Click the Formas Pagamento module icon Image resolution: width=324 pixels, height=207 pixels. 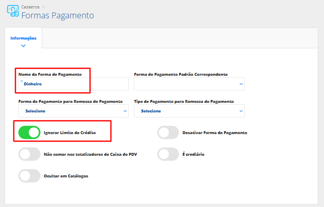pos(13,11)
